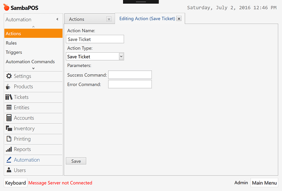Open Reports with the bar-chart icon

tap(9, 149)
